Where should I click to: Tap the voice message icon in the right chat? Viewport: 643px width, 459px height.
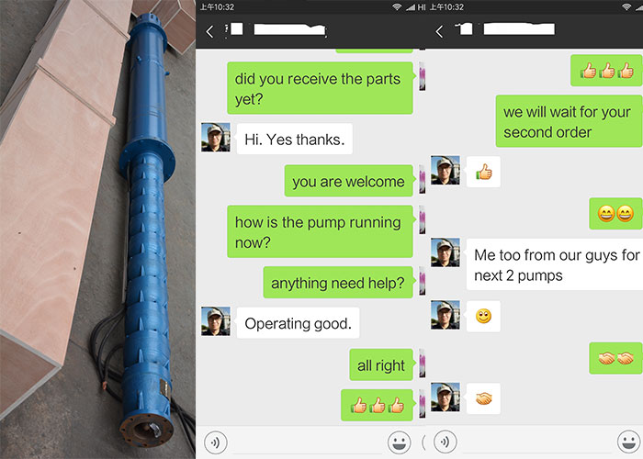pos(445,442)
